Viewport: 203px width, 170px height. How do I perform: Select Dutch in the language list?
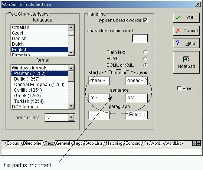pos(40,44)
